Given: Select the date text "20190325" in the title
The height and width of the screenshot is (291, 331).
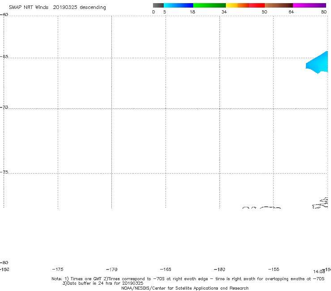Looking at the screenshot, I should [x=65, y=8].
